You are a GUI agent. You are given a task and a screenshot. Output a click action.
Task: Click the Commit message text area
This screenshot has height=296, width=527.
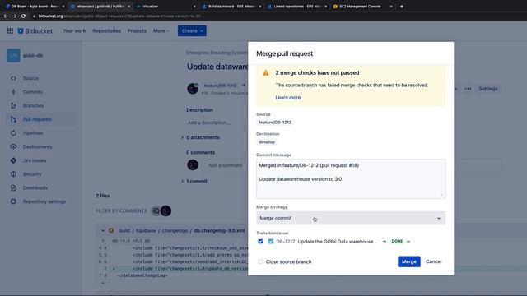pyautogui.click(x=351, y=179)
